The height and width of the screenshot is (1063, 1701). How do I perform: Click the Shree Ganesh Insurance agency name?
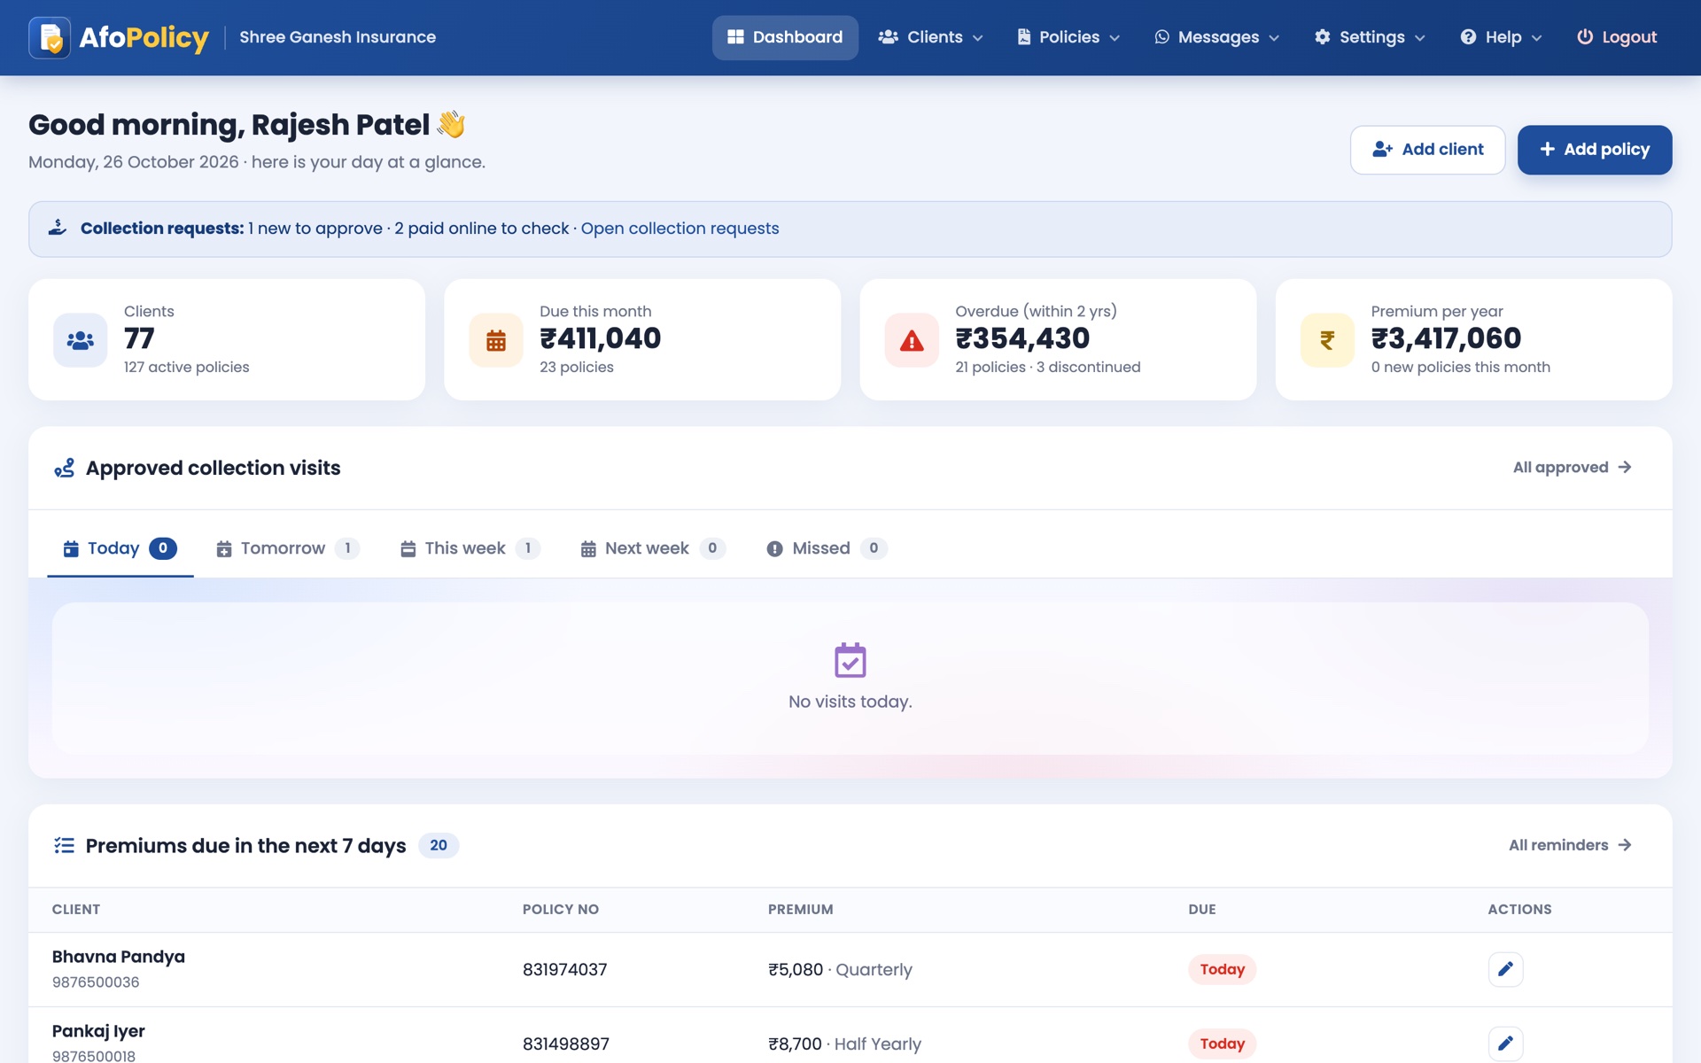pos(338,37)
